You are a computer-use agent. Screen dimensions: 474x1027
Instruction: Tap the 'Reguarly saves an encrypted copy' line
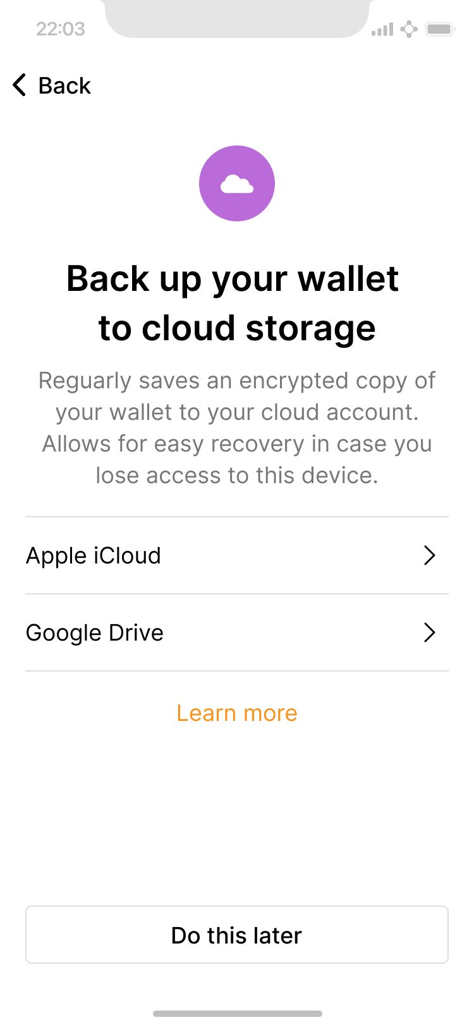point(237,381)
